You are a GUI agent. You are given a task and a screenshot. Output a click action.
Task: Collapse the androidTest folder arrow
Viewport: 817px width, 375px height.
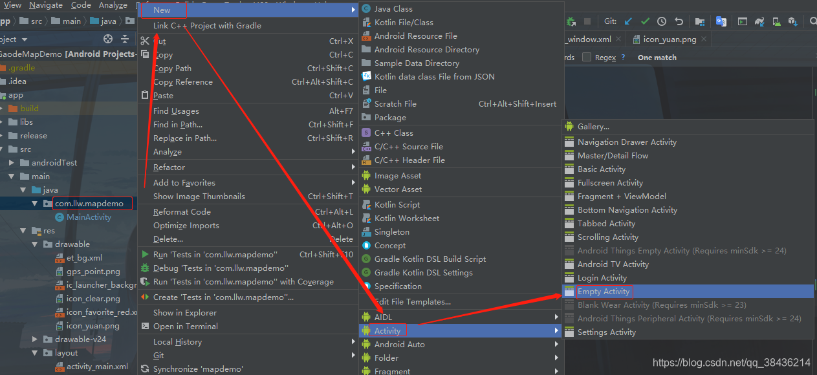click(12, 163)
